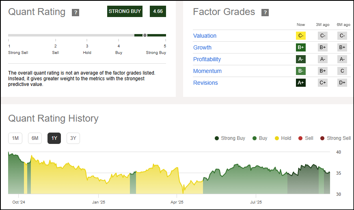This screenshot has height=210, width=354.
Task: Open the Momentum factor link
Action: [207, 71]
